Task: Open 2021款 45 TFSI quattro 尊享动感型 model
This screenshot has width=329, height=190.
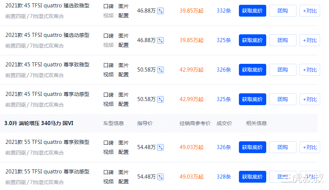Action: (47, 94)
